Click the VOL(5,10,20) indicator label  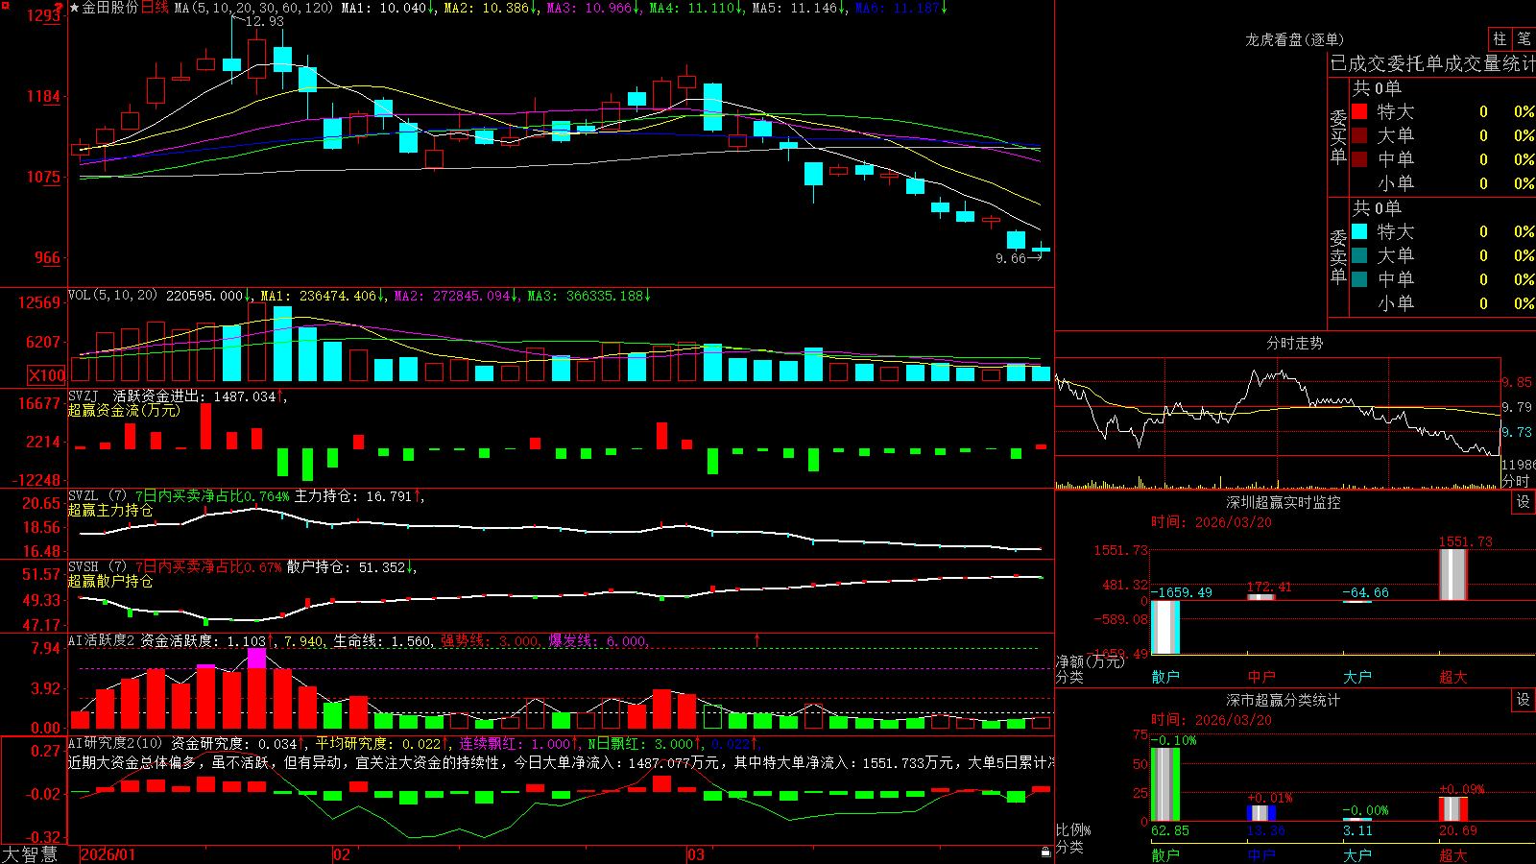click(x=112, y=295)
